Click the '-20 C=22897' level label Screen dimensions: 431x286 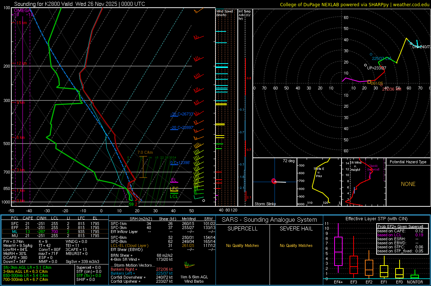click(182, 127)
